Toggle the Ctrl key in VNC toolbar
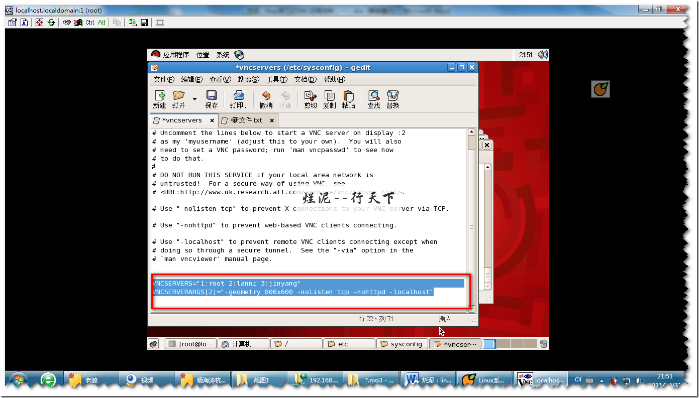The image size is (699, 398). [x=89, y=23]
